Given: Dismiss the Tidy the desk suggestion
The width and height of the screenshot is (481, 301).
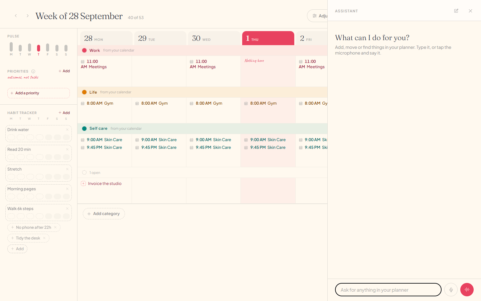Looking at the screenshot, I should (x=44, y=238).
